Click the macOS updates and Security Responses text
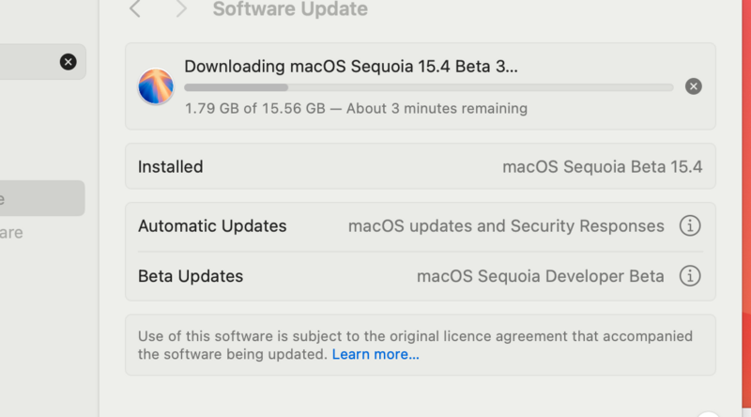This screenshot has width=751, height=417. click(506, 226)
